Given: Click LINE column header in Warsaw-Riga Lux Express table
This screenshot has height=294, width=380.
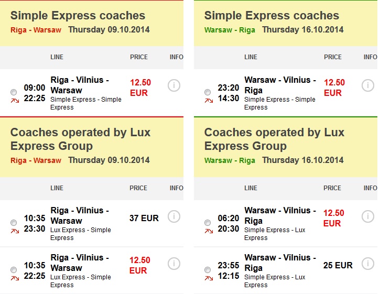Looking at the screenshot, I should [251, 188].
